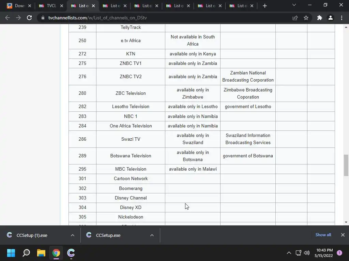Open the notification badge in system tray
The width and height of the screenshot is (349, 261).
coord(339,253)
